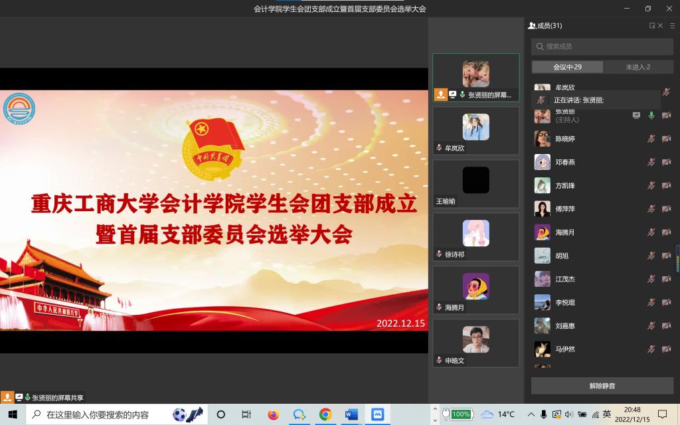The image size is (680, 425).
Task: Click the 解除静音 unmute button
Action: coord(602,386)
